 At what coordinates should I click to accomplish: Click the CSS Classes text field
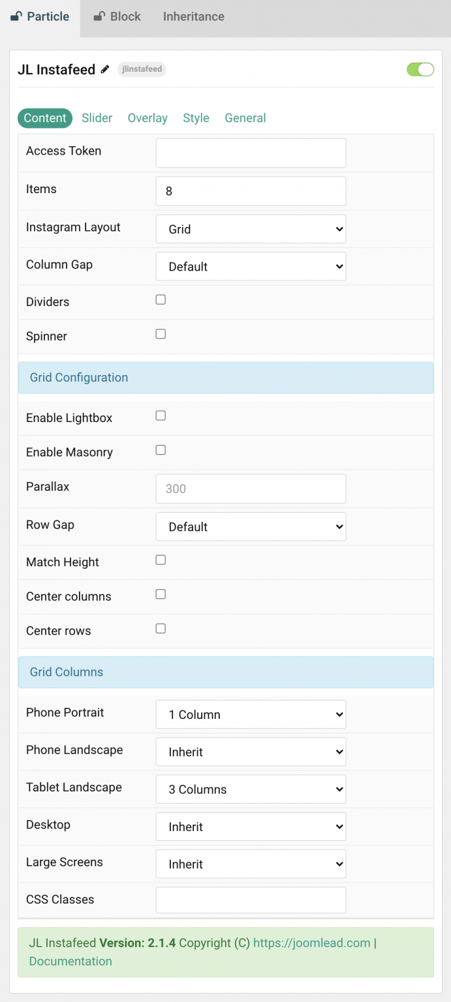251,900
